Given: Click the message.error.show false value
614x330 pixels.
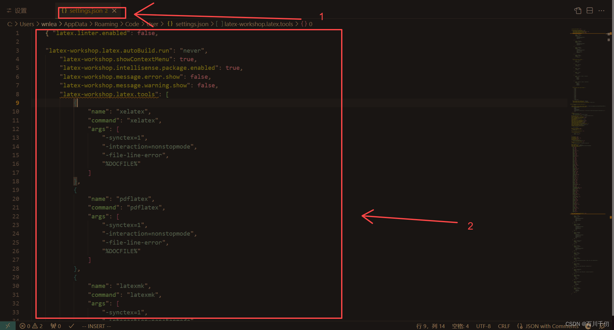Looking at the screenshot, I should tap(199, 77).
